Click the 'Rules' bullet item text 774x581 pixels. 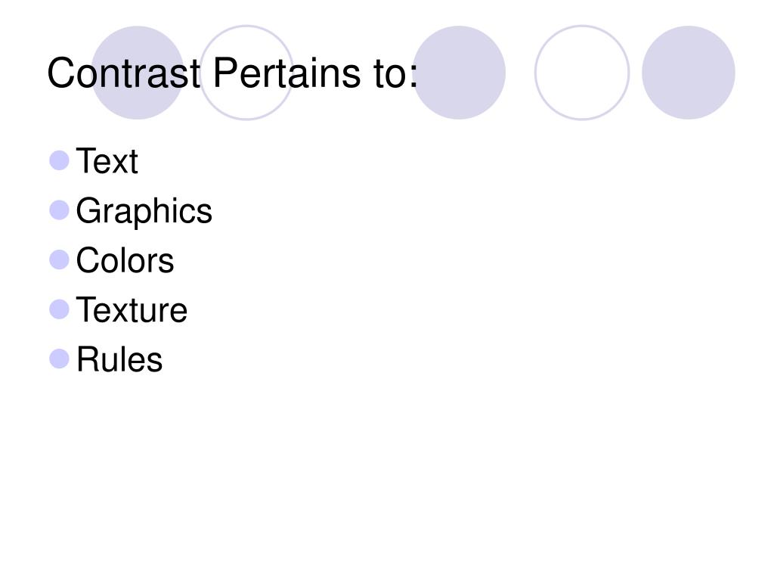(119, 359)
